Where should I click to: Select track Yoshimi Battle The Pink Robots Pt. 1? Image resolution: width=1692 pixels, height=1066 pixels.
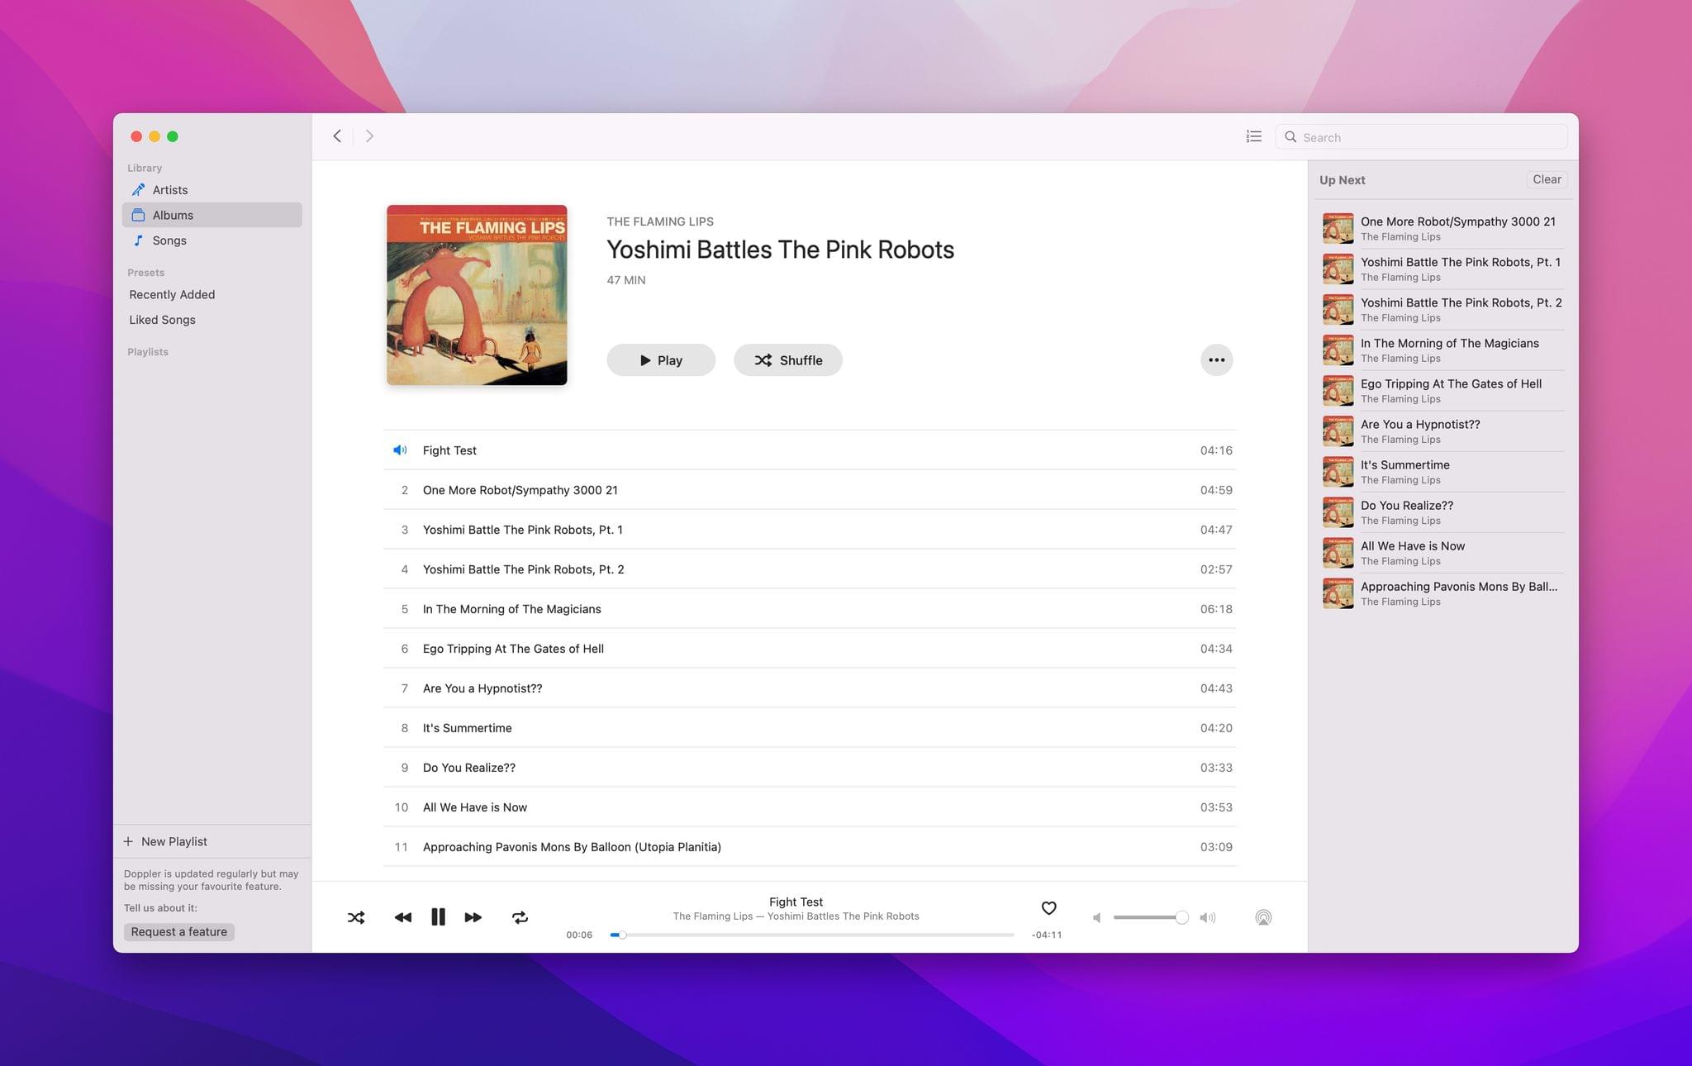tap(520, 530)
